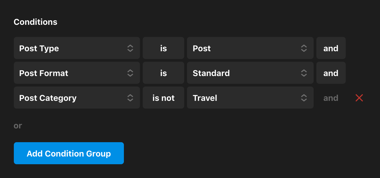
Task: Toggle the "is not" operator for Post Category
Action: pyautogui.click(x=163, y=98)
